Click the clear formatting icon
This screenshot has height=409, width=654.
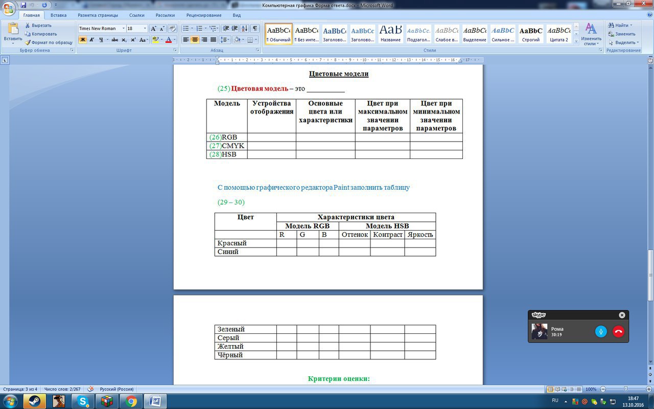(x=172, y=29)
